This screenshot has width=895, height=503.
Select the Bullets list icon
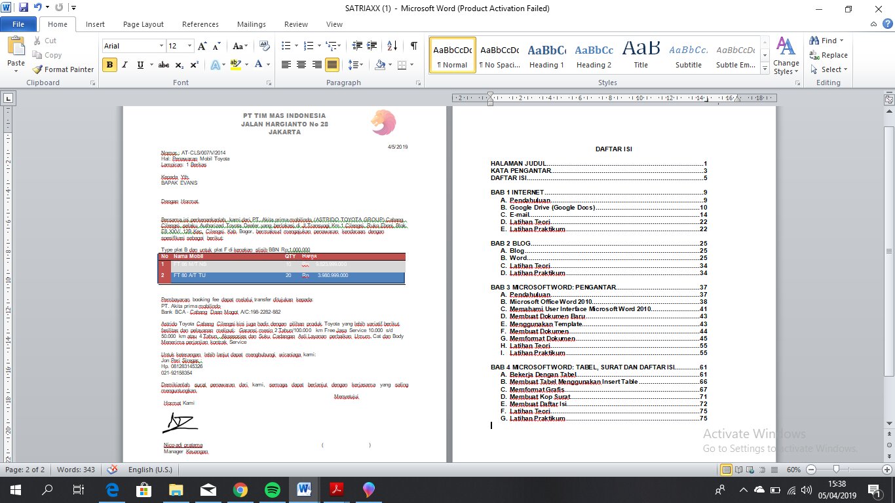point(286,46)
